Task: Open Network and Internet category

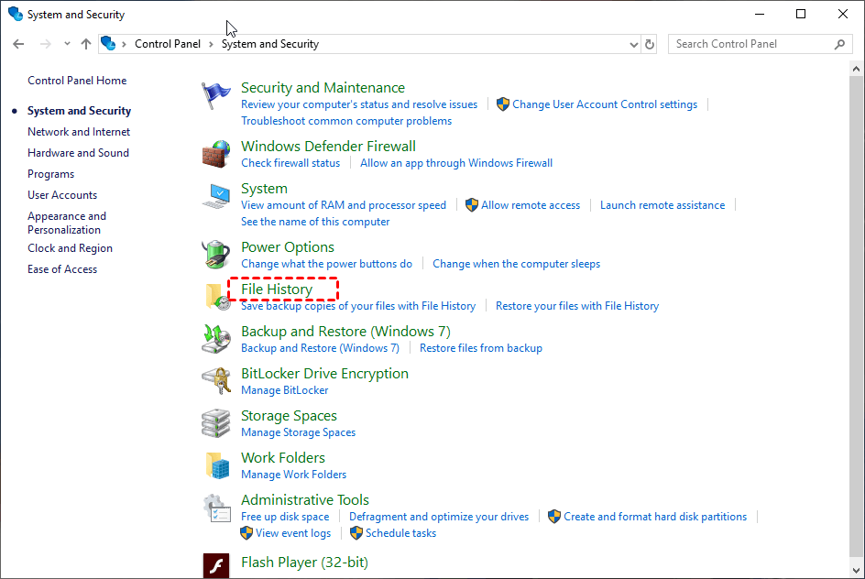Action: (79, 132)
